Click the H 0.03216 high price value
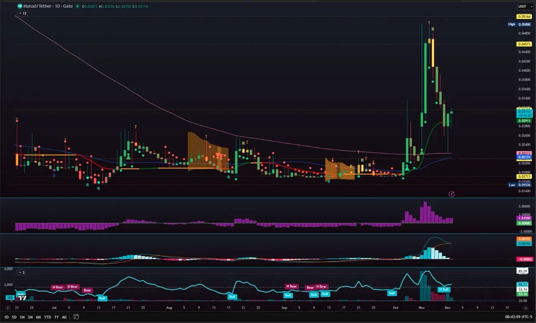Viewport: 536px width, 323px height. tap(107, 7)
